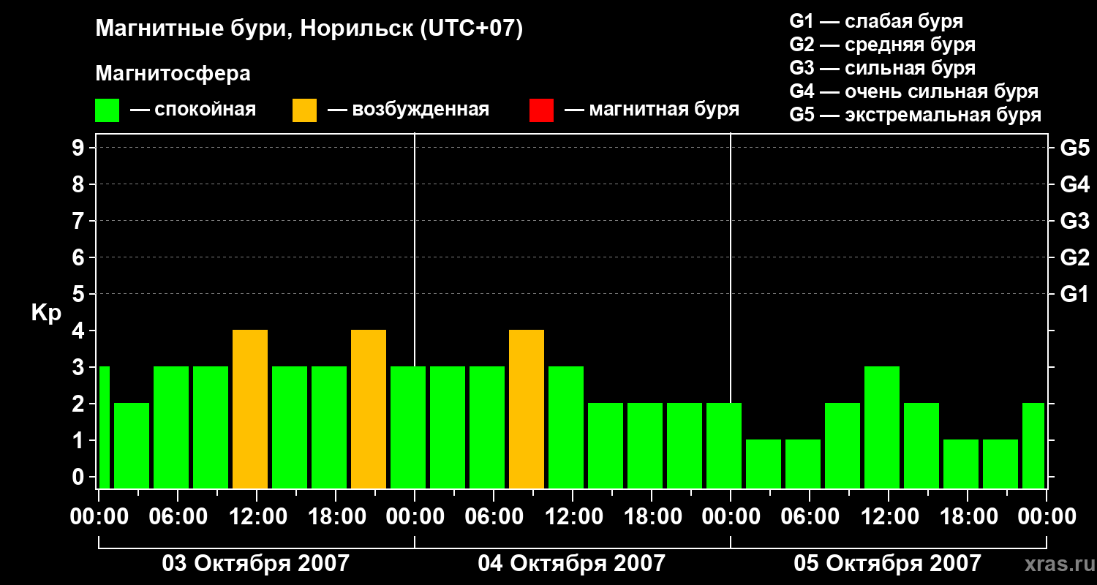Click the '— магнитная буря' legend label

click(652, 110)
